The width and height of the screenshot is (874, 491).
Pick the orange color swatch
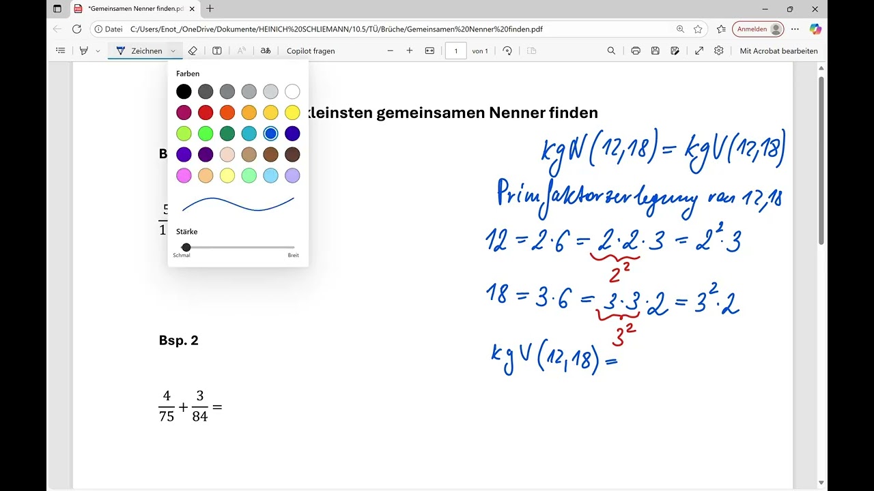(227, 113)
